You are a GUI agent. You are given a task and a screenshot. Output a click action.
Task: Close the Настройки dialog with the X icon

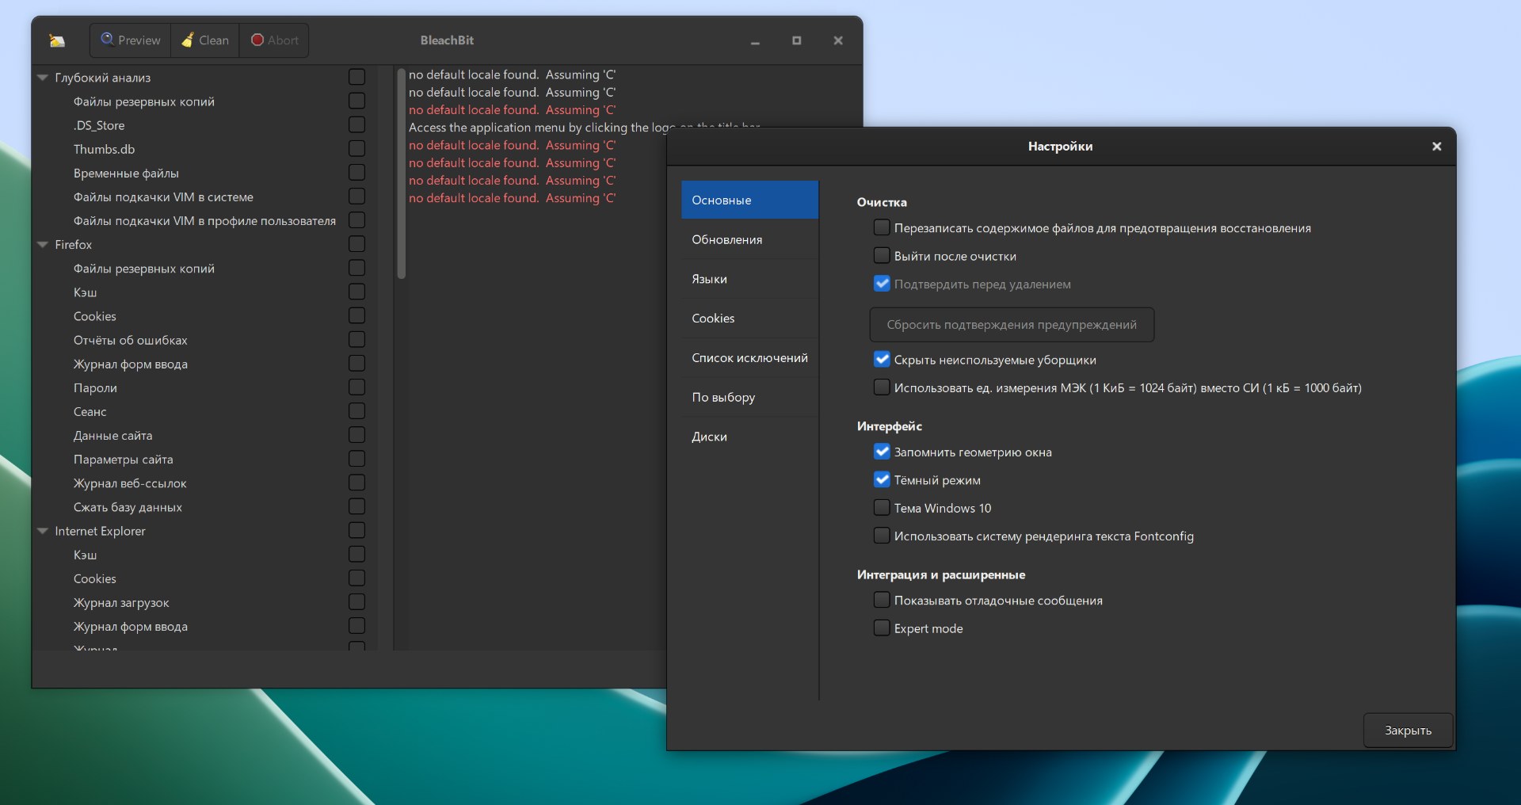click(x=1436, y=147)
